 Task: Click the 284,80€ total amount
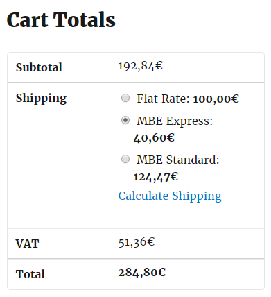142,273
